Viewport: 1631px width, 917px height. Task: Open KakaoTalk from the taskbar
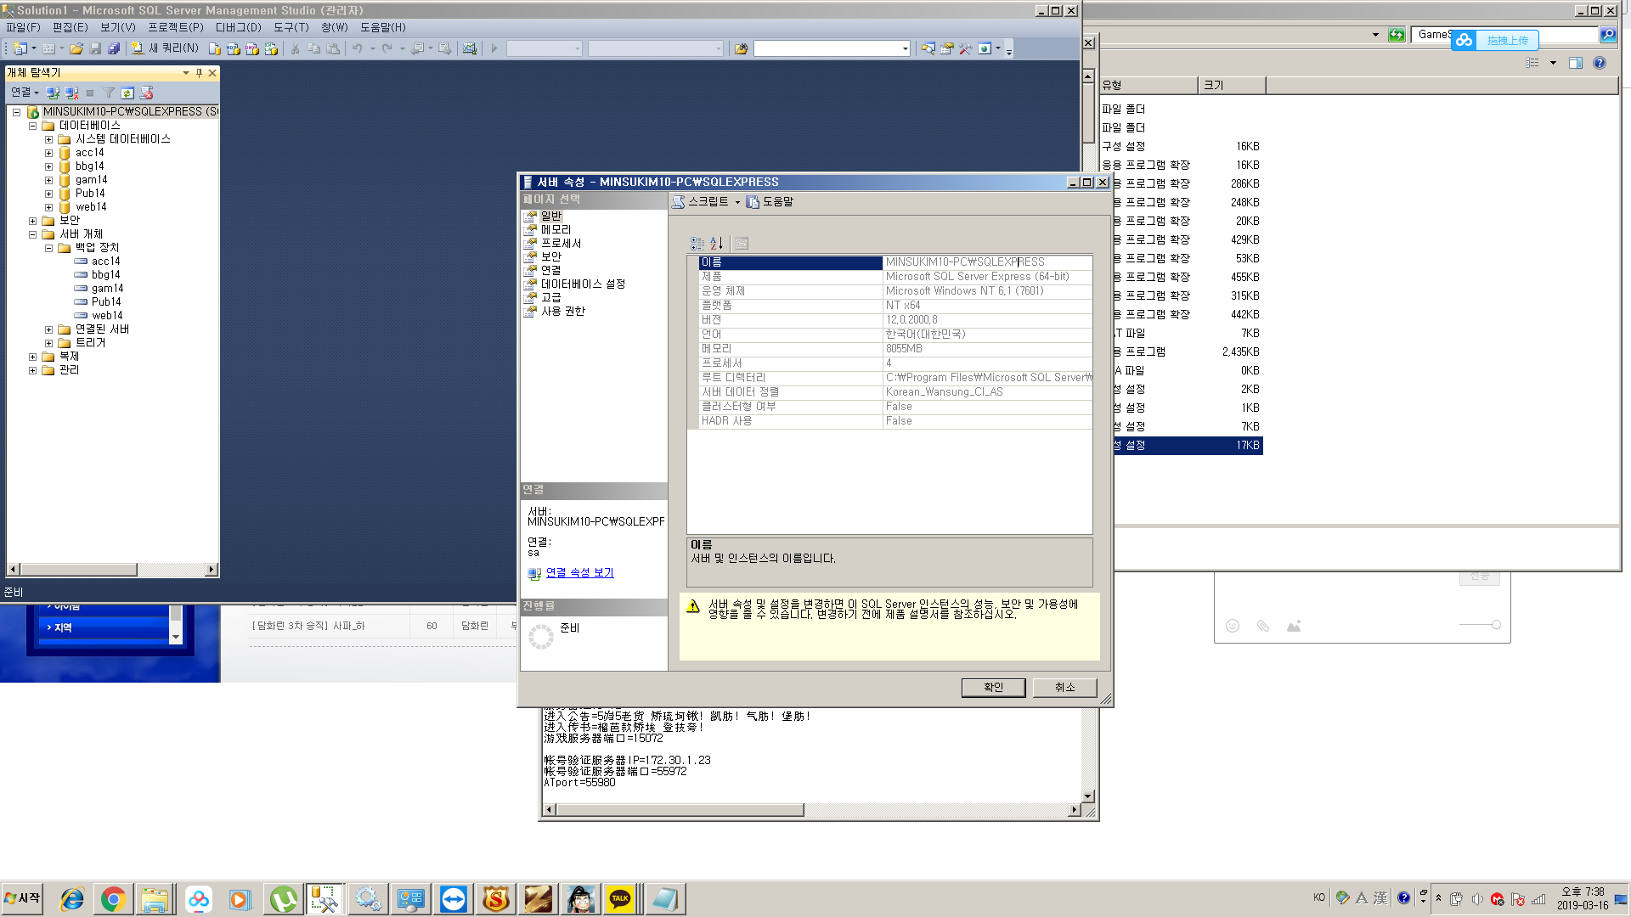620,899
